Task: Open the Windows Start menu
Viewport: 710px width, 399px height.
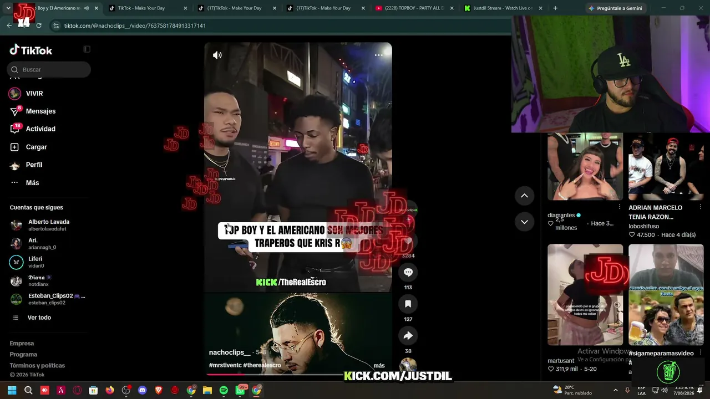Action: point(12,391)
